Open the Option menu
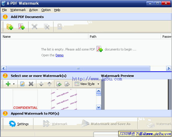Image resolution: width=172 pixels, height=137 pixels. click(x=46, y=10)
